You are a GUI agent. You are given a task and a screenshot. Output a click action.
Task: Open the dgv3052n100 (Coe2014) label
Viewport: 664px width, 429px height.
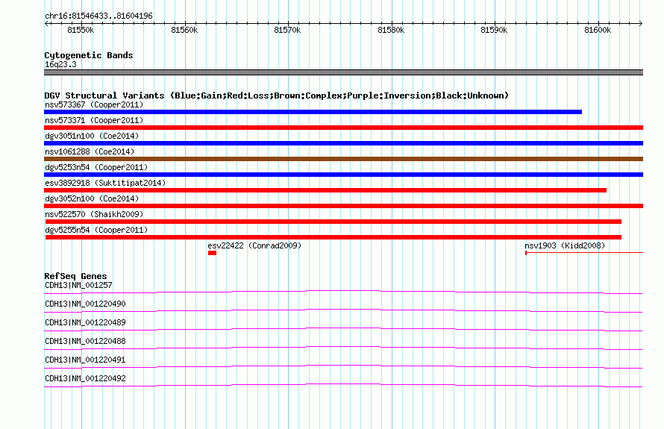coord(92,198)
